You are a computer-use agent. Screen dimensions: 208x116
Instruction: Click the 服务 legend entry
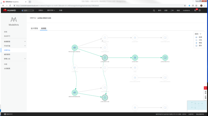point(199,46)
